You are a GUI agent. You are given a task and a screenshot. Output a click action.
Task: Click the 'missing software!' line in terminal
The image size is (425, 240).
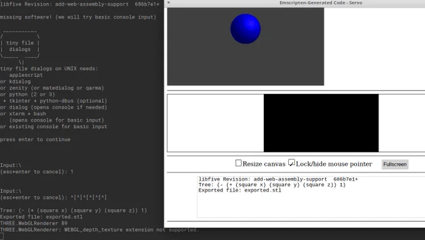pyautogui.click(x=78, y=17)
